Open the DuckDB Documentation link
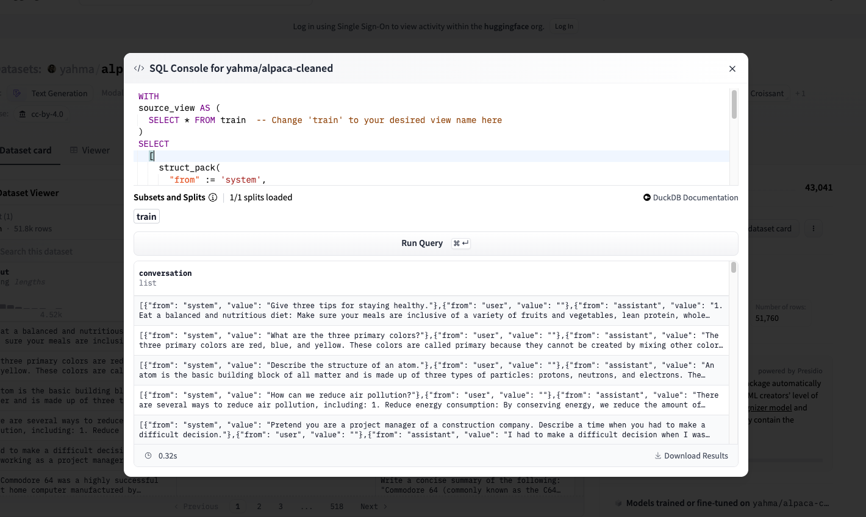 690,197
